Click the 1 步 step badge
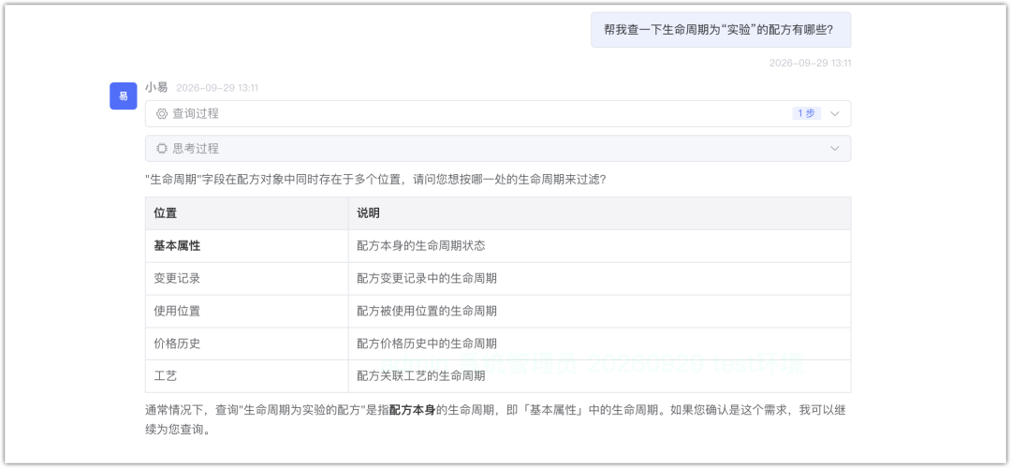1011x468 pixels. (807, 113)
